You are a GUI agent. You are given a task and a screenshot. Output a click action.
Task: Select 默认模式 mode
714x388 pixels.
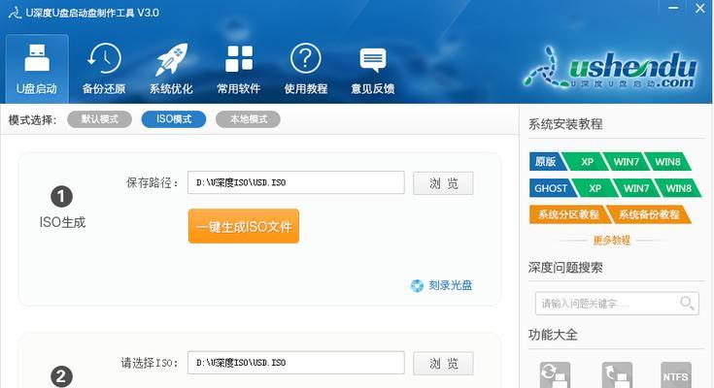pos(100,119)
